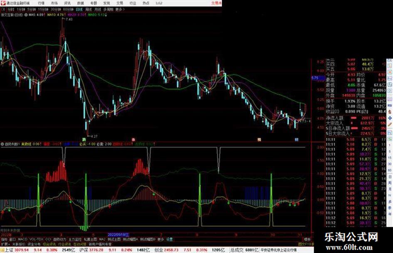Click the 今开 4.93 quote field

(341, 75)
